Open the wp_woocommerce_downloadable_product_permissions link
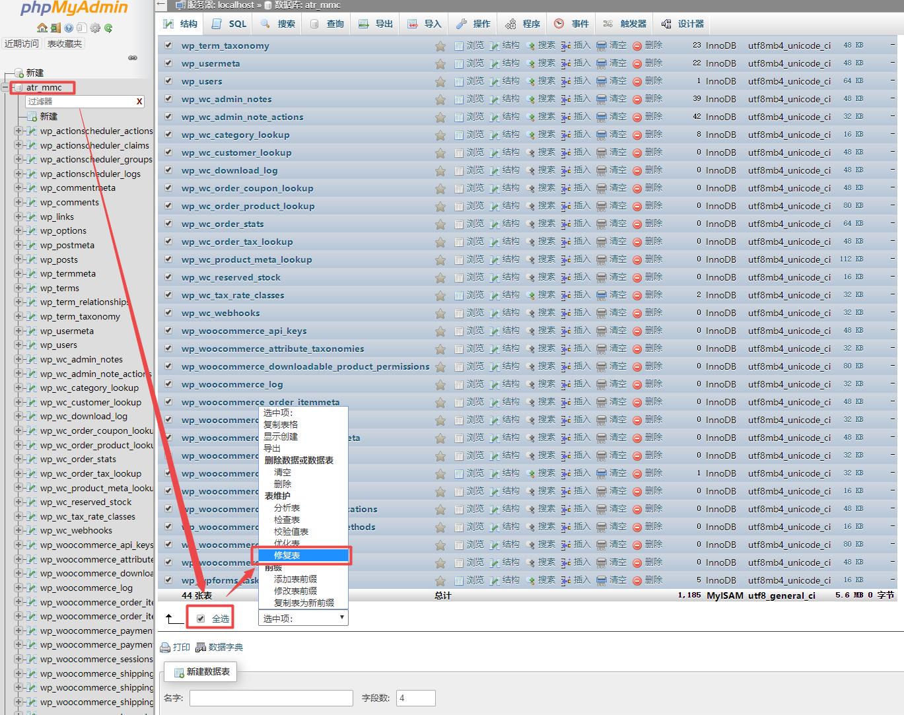The image size is (904, 715). [306, 366]
